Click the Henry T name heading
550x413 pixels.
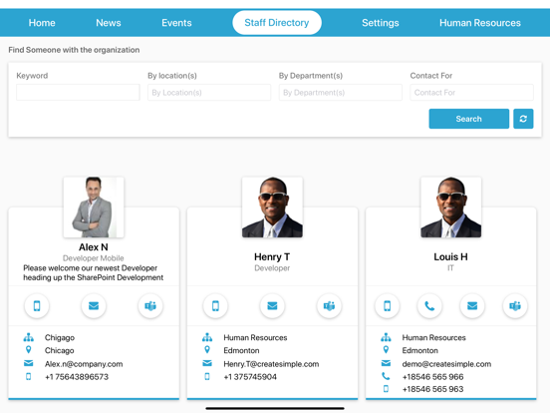point(272,257)
